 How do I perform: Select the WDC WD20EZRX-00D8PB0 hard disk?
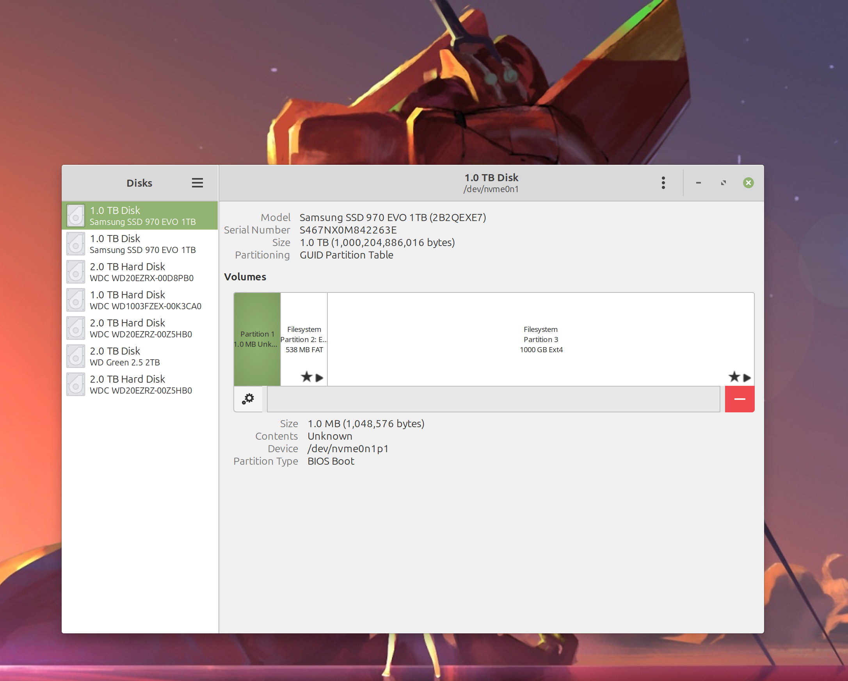142,272
